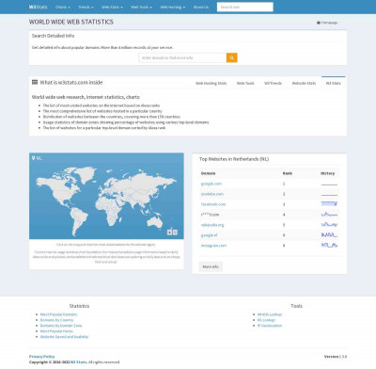Viewport: 376px width, 369px height.
Task: Open the IP Geolocation tool link
Action: point(270,326)
